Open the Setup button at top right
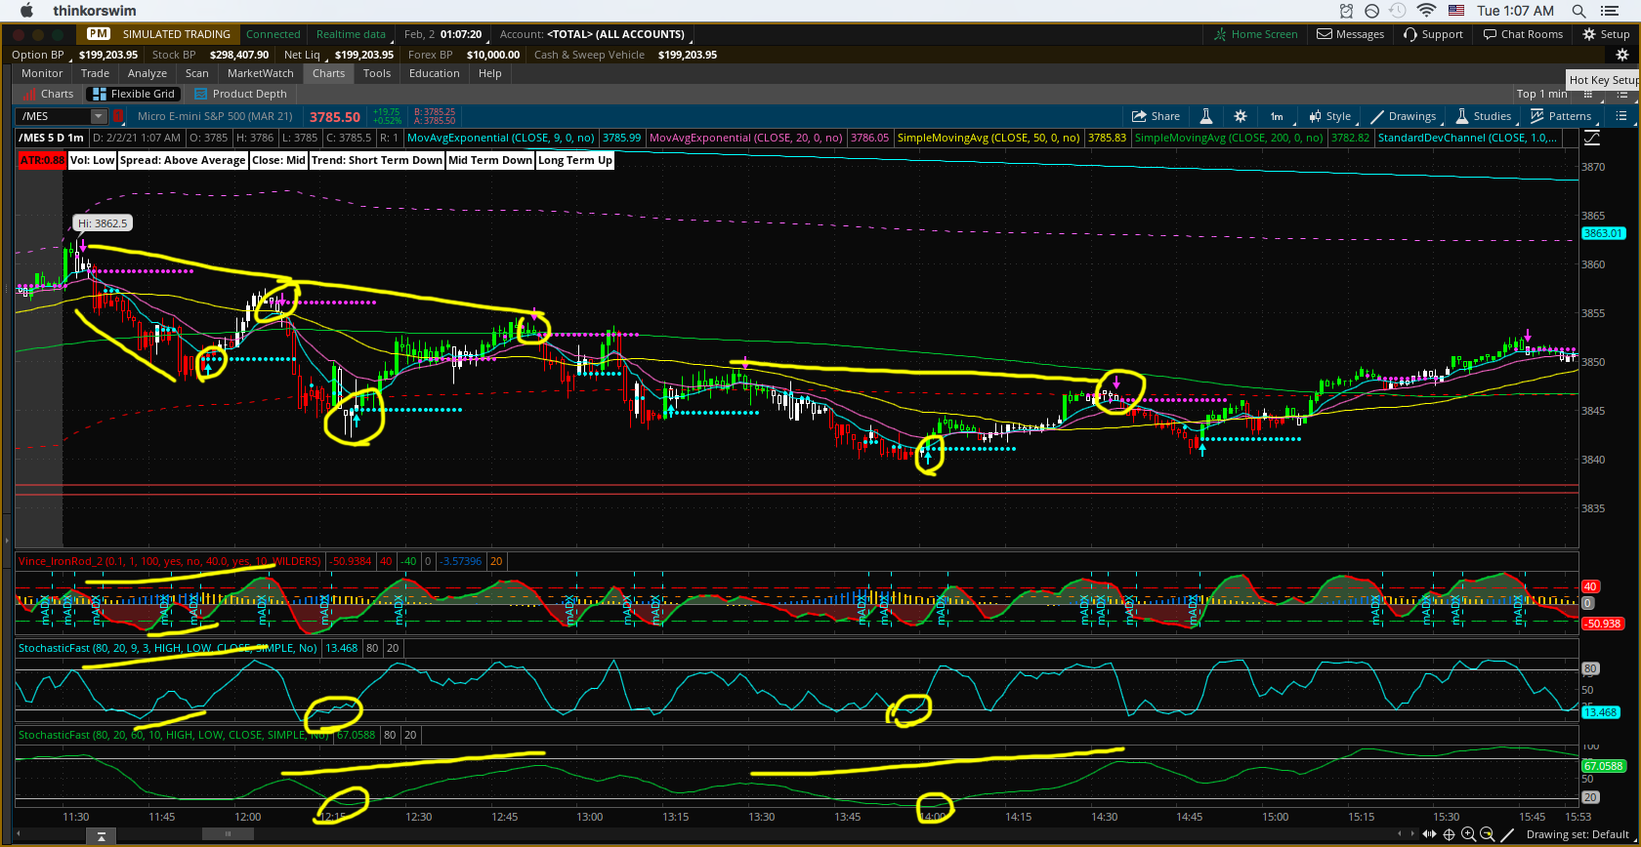The width and height of the screenshot is (1641, 847). point(1606,34)
